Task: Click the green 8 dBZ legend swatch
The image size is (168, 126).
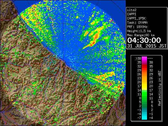Action: pyautogui.click(x=144, y=98)
